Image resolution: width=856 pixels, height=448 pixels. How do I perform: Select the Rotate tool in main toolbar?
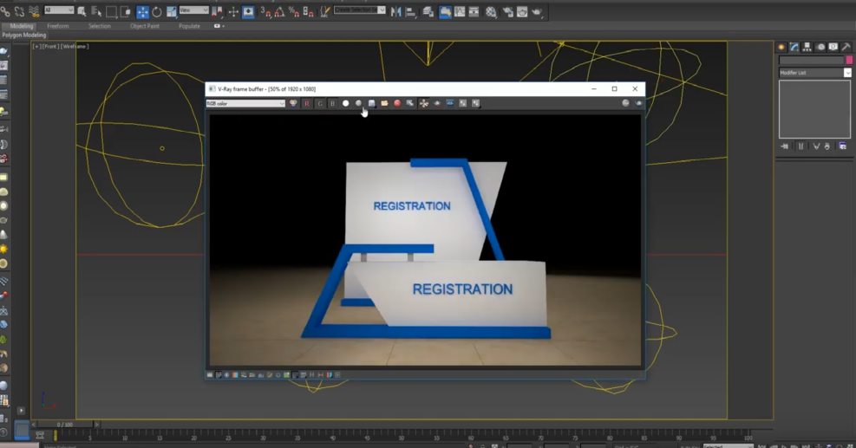[x=157, y=11]
